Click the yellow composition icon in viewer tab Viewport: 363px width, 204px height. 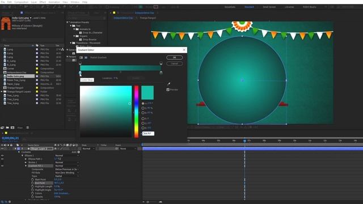tap(114, 12)
